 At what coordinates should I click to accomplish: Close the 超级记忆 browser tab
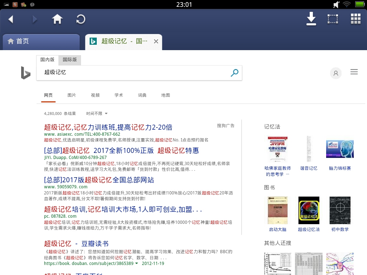tap(156, 42)
